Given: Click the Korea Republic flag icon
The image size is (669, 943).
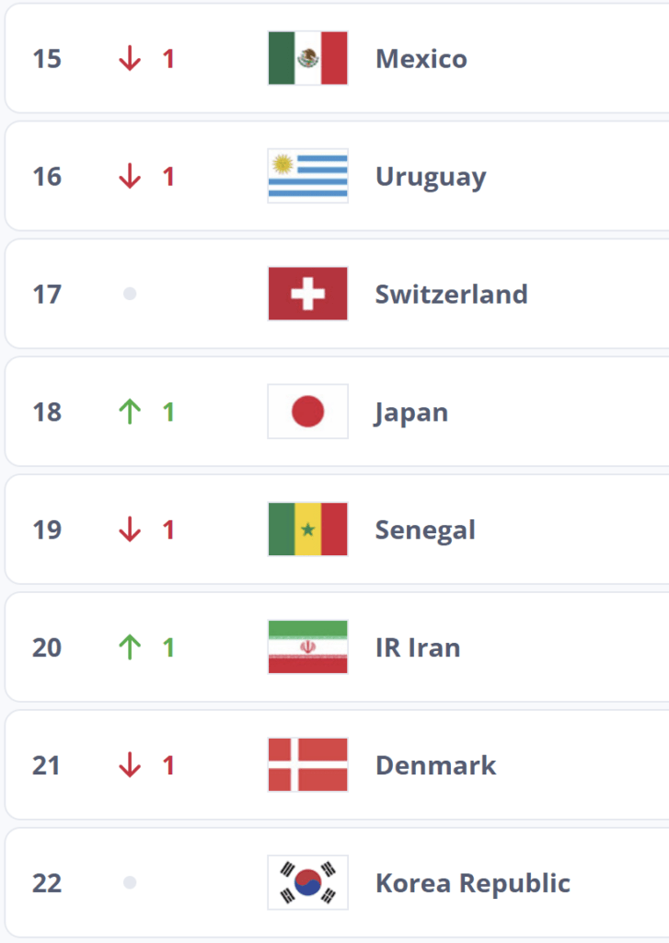Looking at the screenshot, I should pos(307,883).
